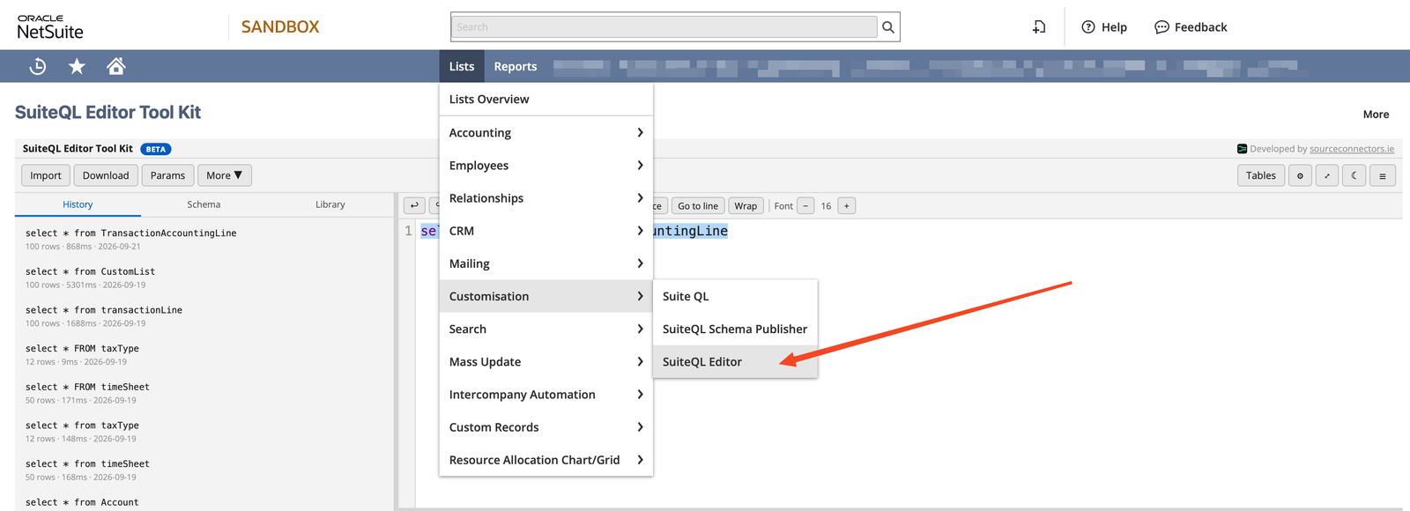Screen dimensions: 1410x511
Task: Switch to the Library tab
Action: 330,204
